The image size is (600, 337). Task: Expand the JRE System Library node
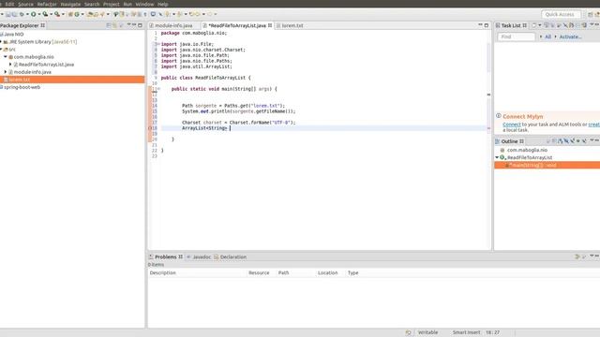[1, 41]
